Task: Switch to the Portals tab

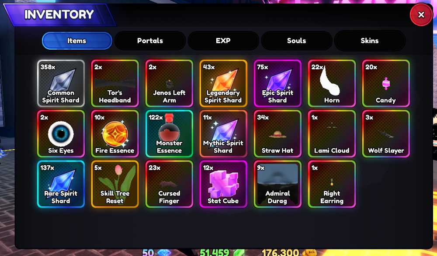Action: pyautogui.click(x=150, y=41)
